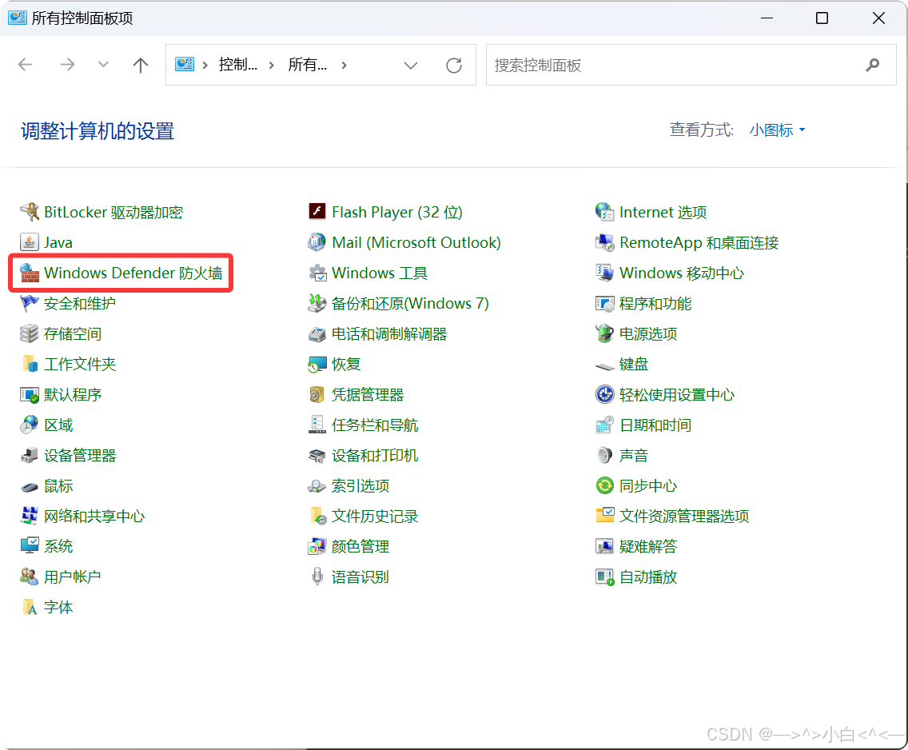Click the 安全和维护 flag icon
Image resolution: width=908 pixels, height=750 pixels.
click(29, 304)
